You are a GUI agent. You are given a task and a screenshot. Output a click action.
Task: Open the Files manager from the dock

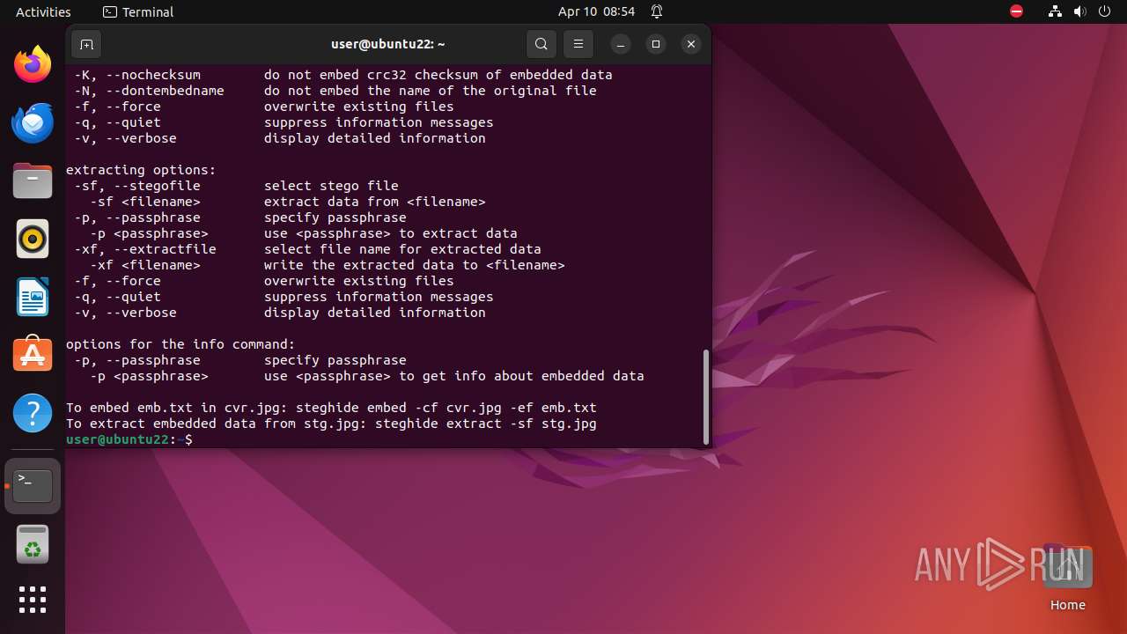pos(33,181)
